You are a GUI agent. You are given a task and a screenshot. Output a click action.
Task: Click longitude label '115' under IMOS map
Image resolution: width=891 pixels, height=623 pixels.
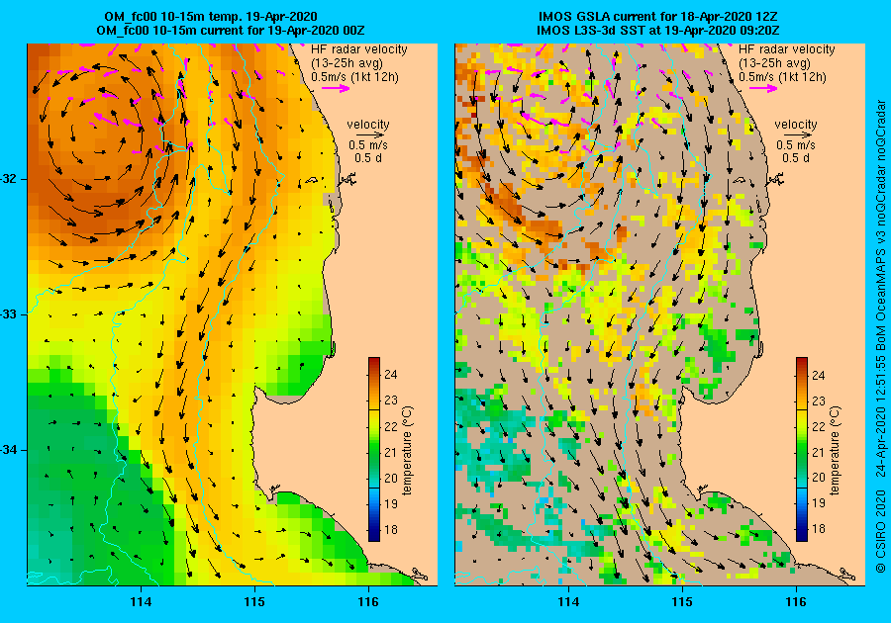coord(682,602)
